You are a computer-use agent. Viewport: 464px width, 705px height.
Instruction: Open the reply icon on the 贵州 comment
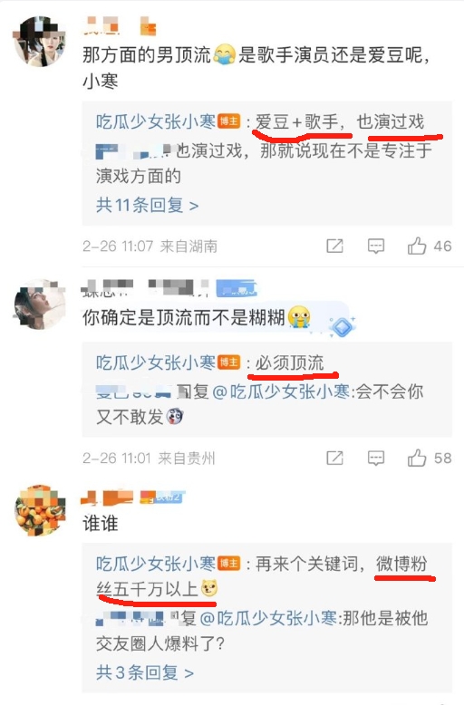click(x=376, y=459)
